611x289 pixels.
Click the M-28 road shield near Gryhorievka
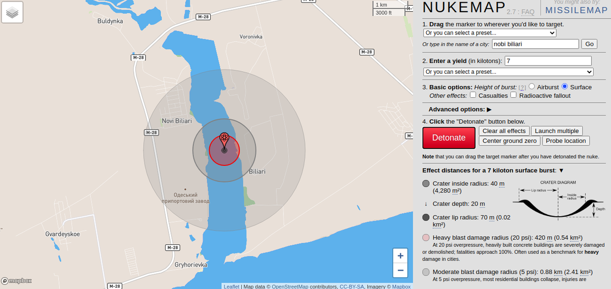173,248
